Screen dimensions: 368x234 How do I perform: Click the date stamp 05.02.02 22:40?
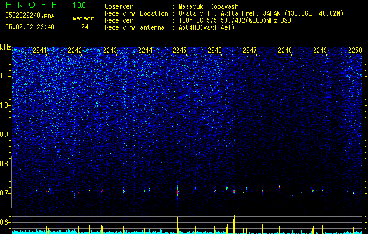tap(30, 27)
